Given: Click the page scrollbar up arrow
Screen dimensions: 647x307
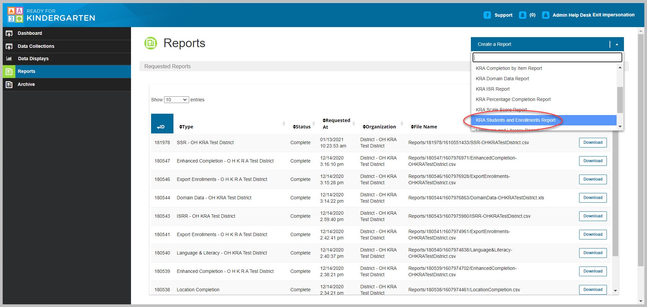Looking at the screenshot, I should point(641,31).
